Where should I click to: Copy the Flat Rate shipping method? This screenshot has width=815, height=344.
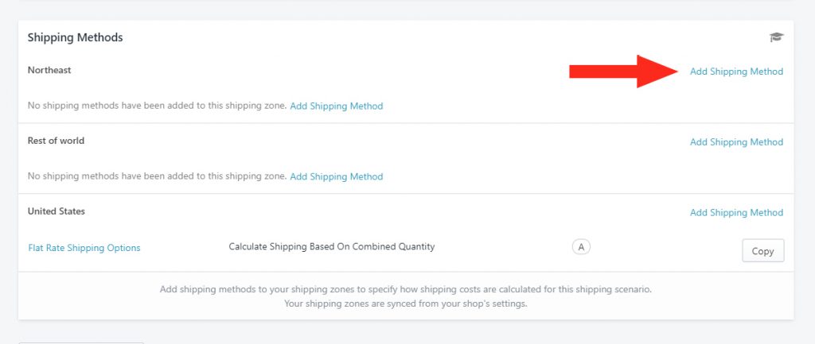[762, 250]
